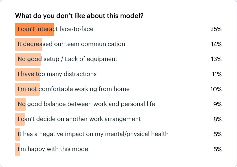Click the mental/physical health impact answer
237x167 pixels.
tap(93, 134)
